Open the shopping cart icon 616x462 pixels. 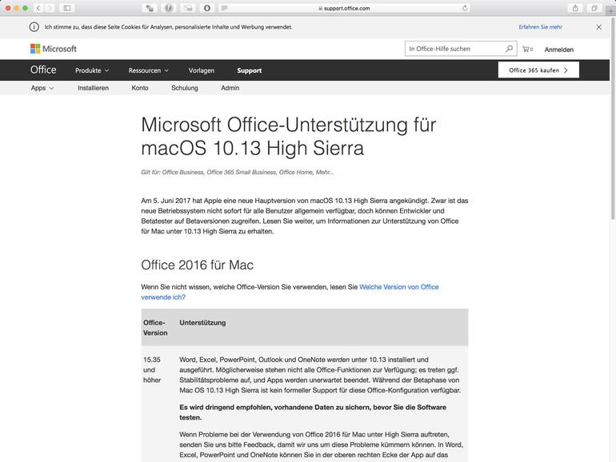[x=528, y=49]
